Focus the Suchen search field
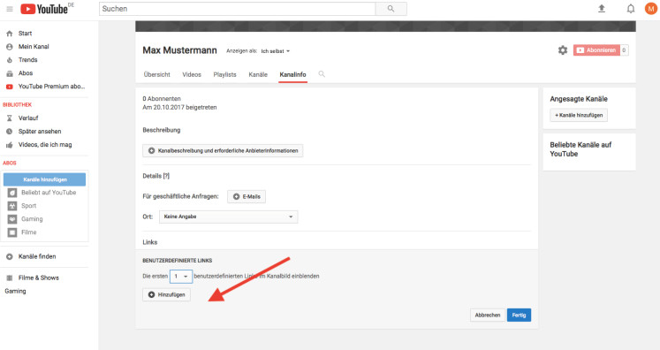The width and height of the screenshot is (660, 350). pyautogui.click(x=237, y=9)
